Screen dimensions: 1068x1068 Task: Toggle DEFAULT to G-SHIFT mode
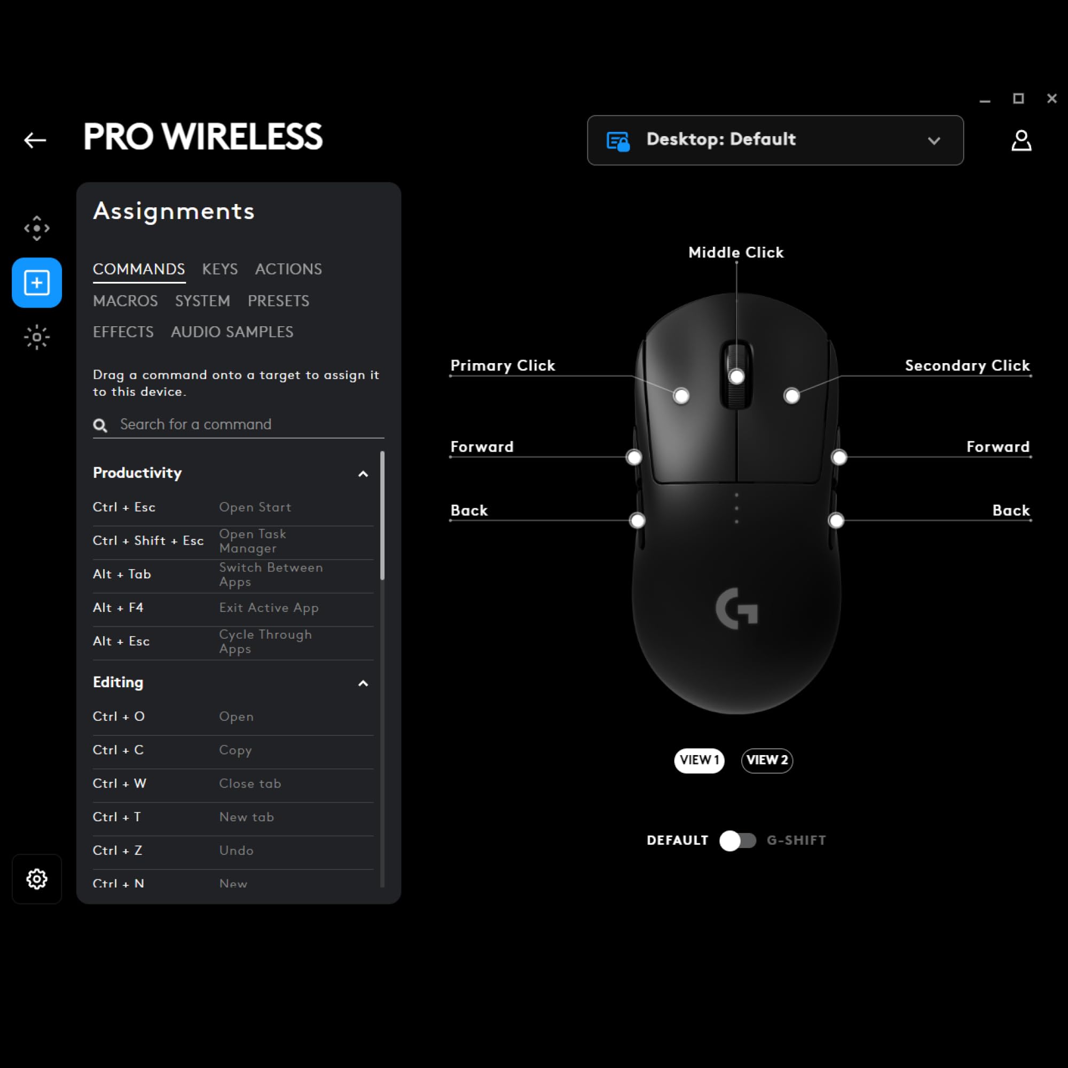tap(740, 840)
